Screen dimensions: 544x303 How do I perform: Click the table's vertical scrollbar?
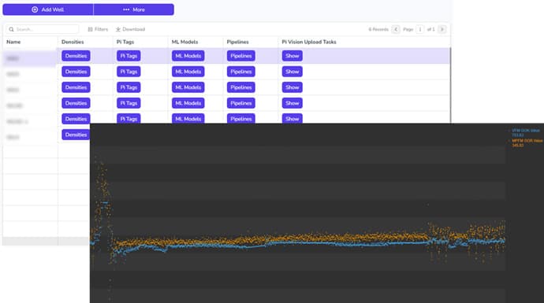(x=450, y=85)
